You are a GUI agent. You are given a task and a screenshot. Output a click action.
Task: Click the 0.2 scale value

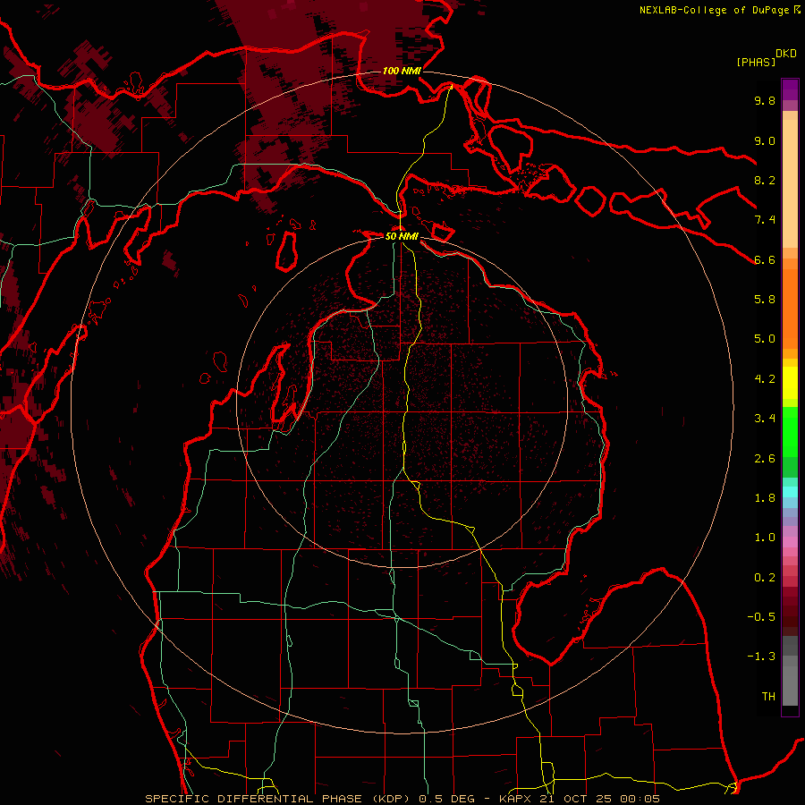(x=765, y=578)
